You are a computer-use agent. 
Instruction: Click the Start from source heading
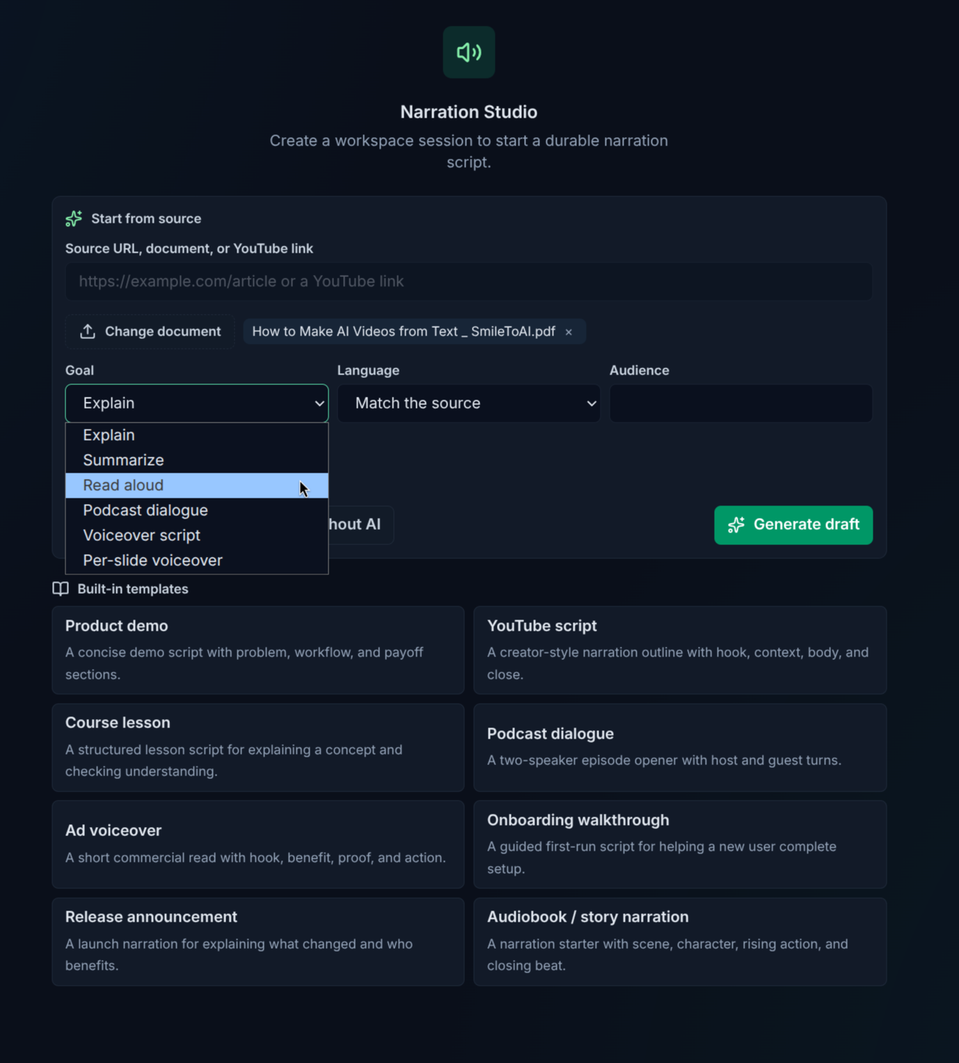point(146,219)
